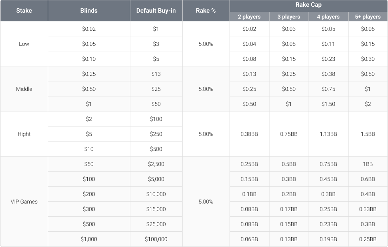This screenshot has width=388, height=247.
Task: Select the 0.06BB rake cap value
Action: 249,239
